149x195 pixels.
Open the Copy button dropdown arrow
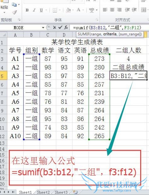point(19,5)
